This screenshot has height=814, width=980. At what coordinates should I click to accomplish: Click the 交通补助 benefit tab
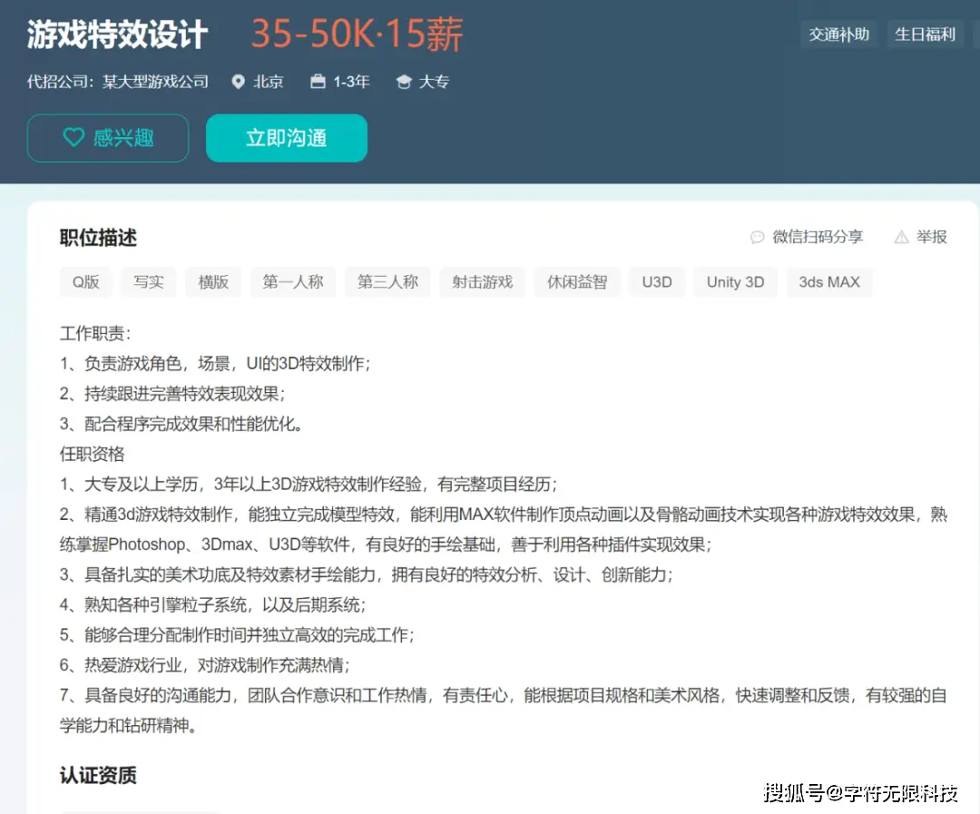pos(838,34)
